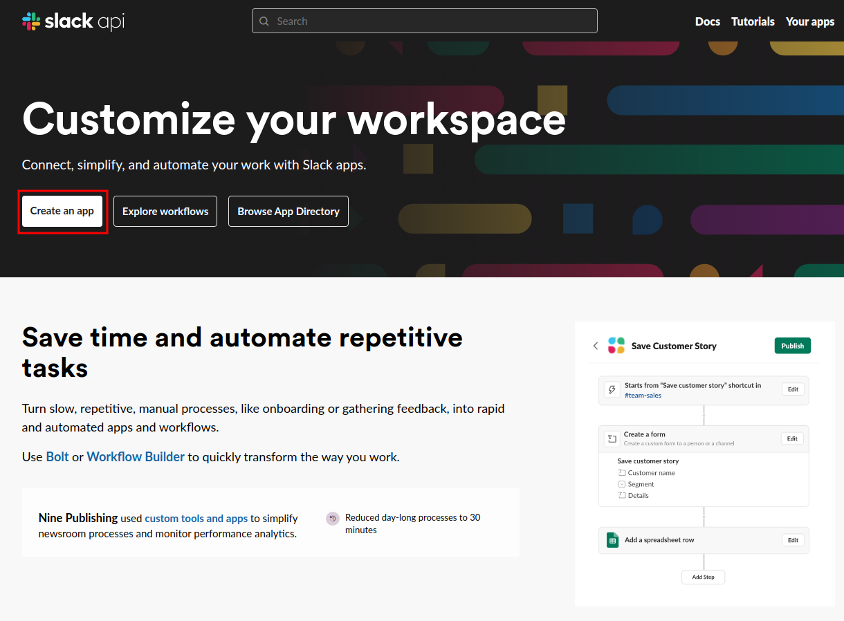Viewport: 844px width, 621px height.
Task: Click the Customer name text field icon
Action: 621,473
